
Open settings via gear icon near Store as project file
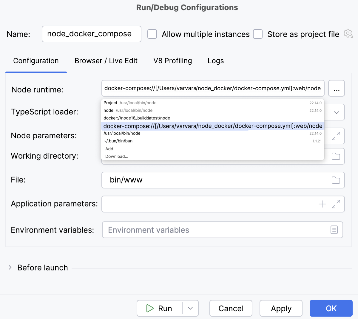click(348, 33)
